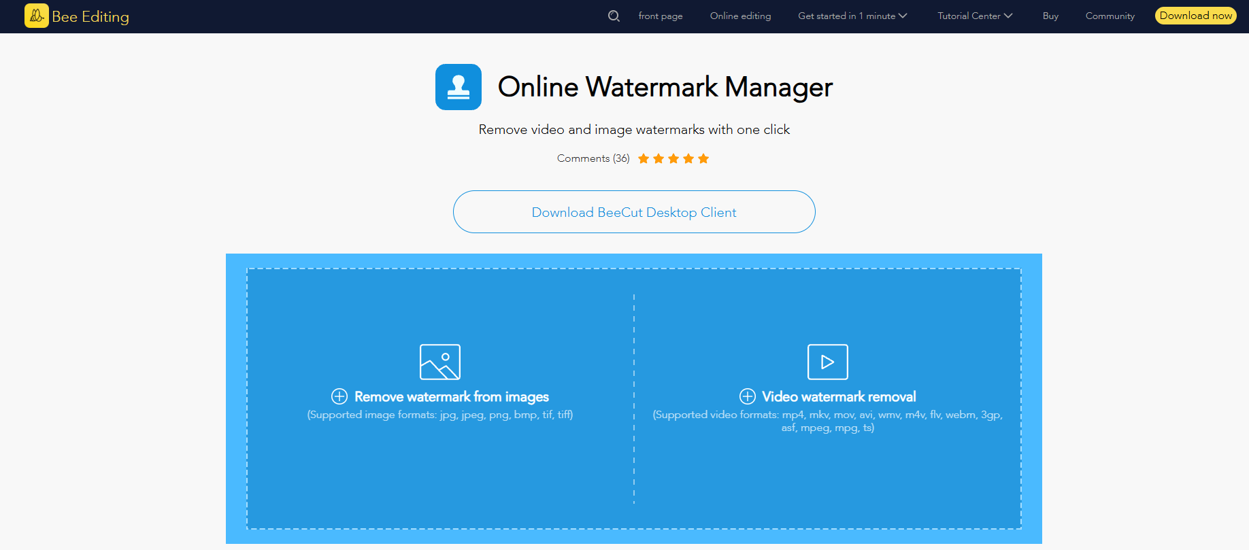Click the Online Watermark Manager heading
1249x550 pixels.
(x=665, y=87)
